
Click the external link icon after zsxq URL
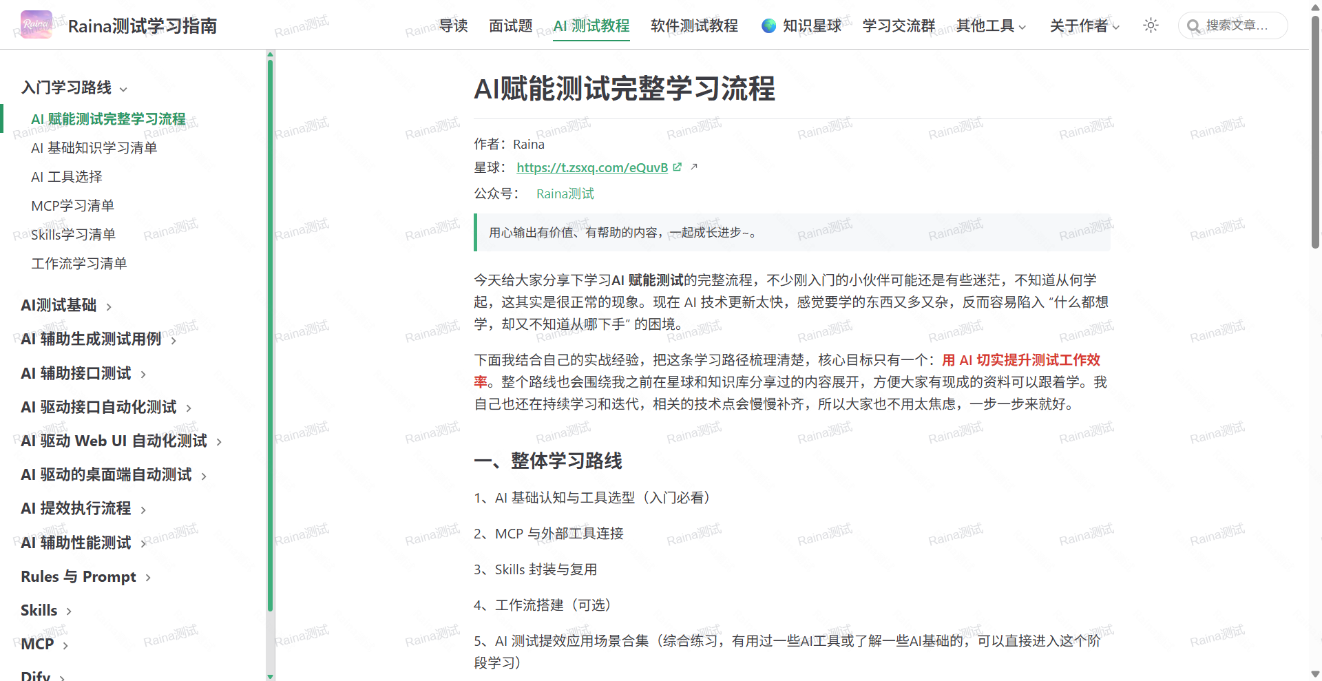(678, 167)
